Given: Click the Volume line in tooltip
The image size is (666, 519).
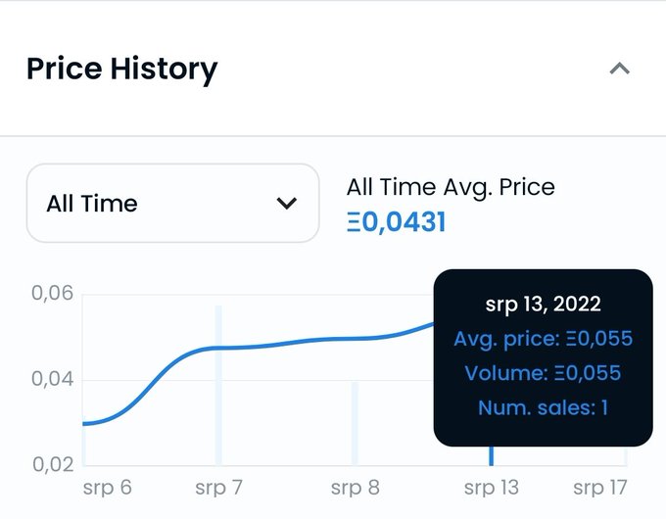Looking at the screenshot, I should point(543,373).
